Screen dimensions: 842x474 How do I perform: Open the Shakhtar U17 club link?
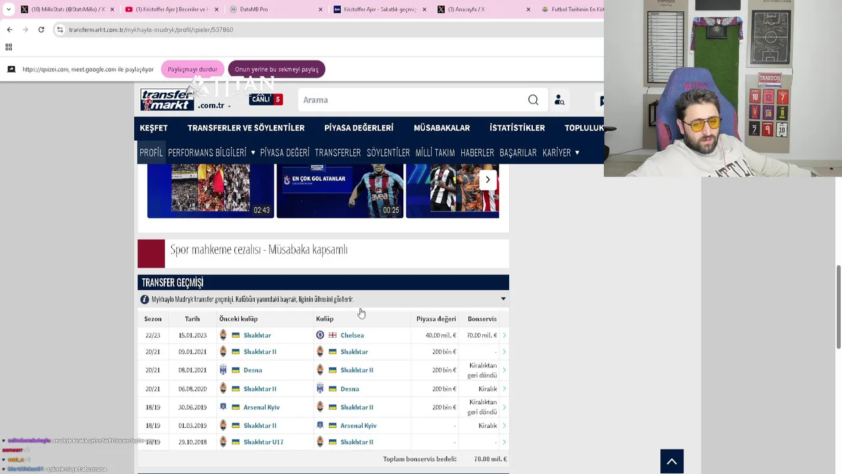tap(263, 442)
